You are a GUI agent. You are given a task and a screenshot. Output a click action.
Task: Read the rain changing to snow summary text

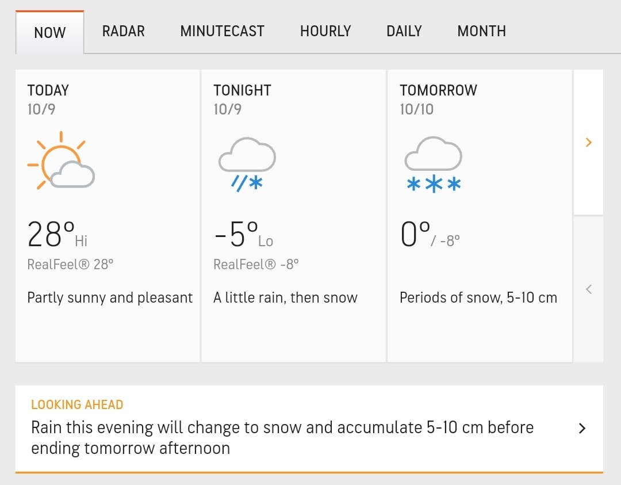tap(282, 438)
